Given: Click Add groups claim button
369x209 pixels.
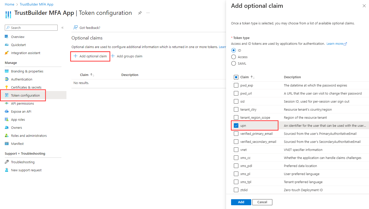Looking at the screenshot, I should [127, 56].
